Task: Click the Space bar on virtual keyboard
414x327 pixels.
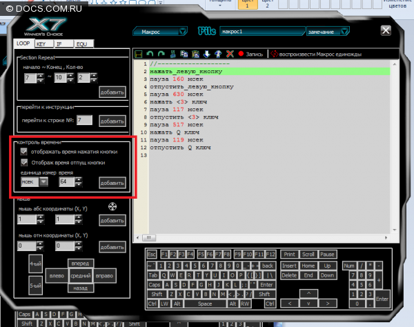Action: 205,304
